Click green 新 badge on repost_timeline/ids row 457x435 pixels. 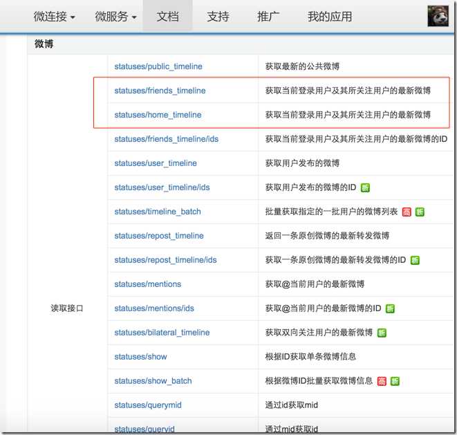tap(415, 260)
